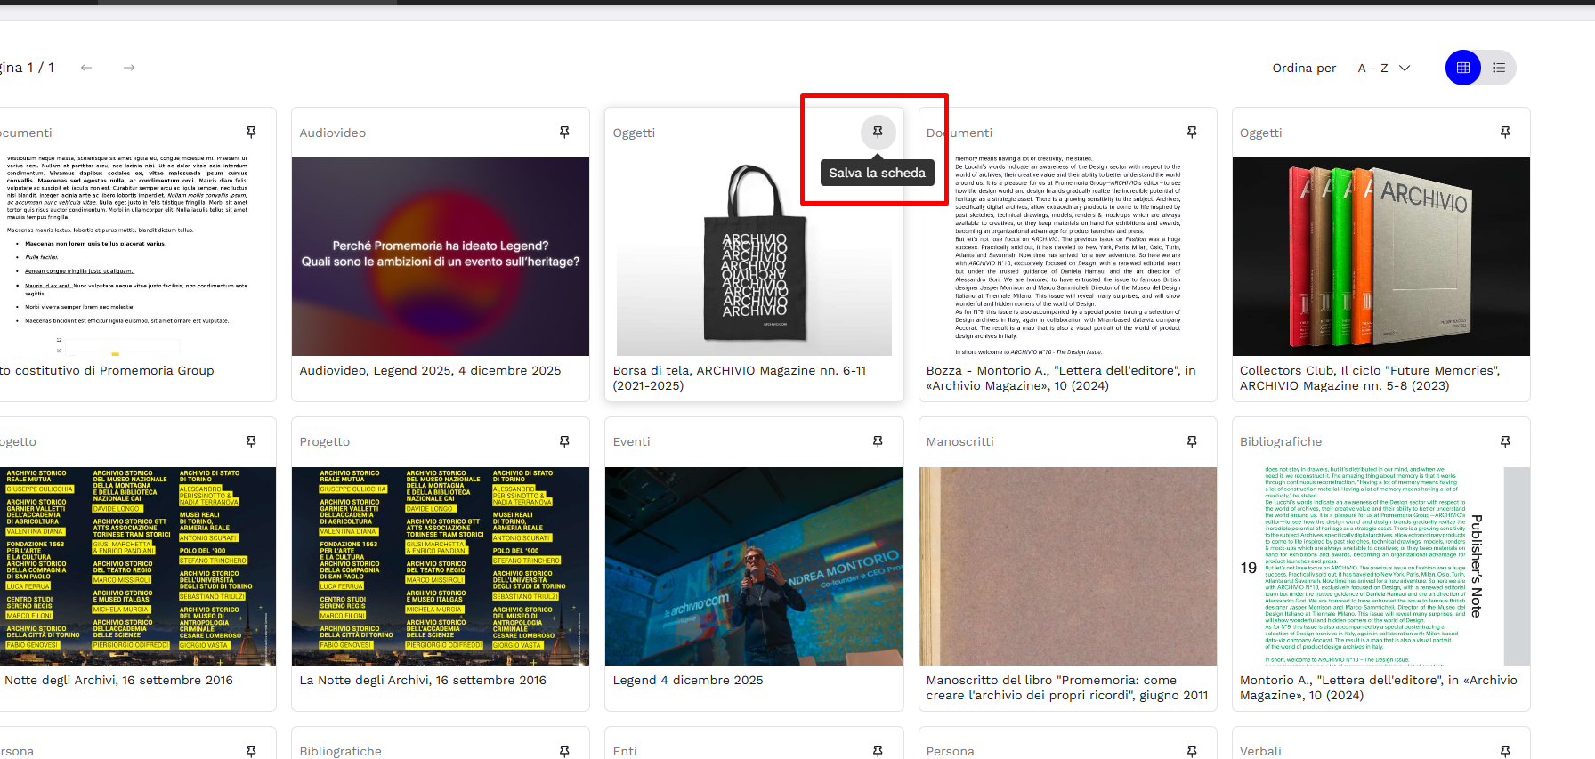
Task: Open the ARCHIVIO tote bag thumbnail
Action: pos(754,256)
